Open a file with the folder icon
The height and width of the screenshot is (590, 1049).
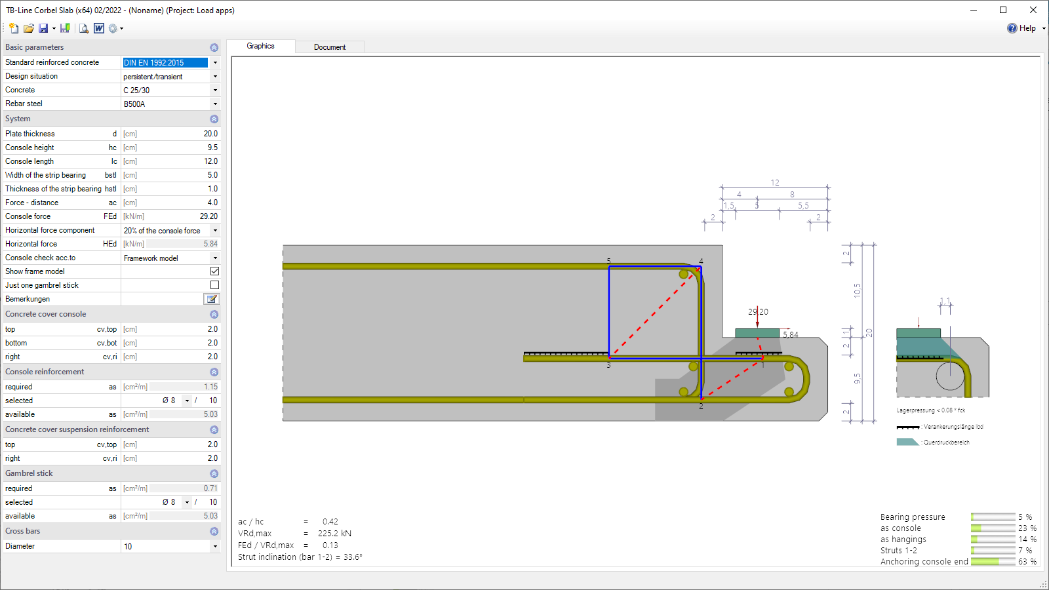28,28
